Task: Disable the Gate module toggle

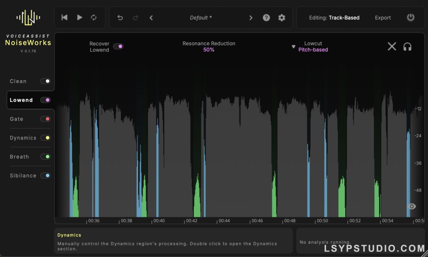Action: (x=45, y=119)
